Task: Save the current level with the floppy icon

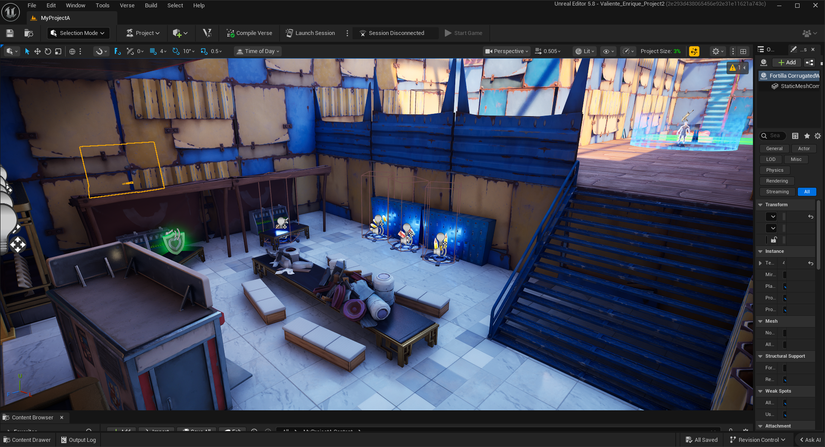Action: (10, 33)
